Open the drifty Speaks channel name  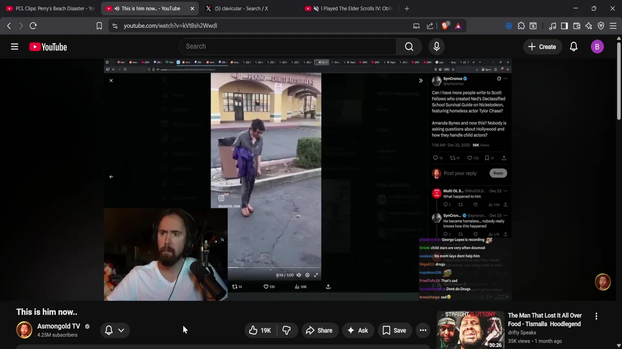[x=522, y=333]
